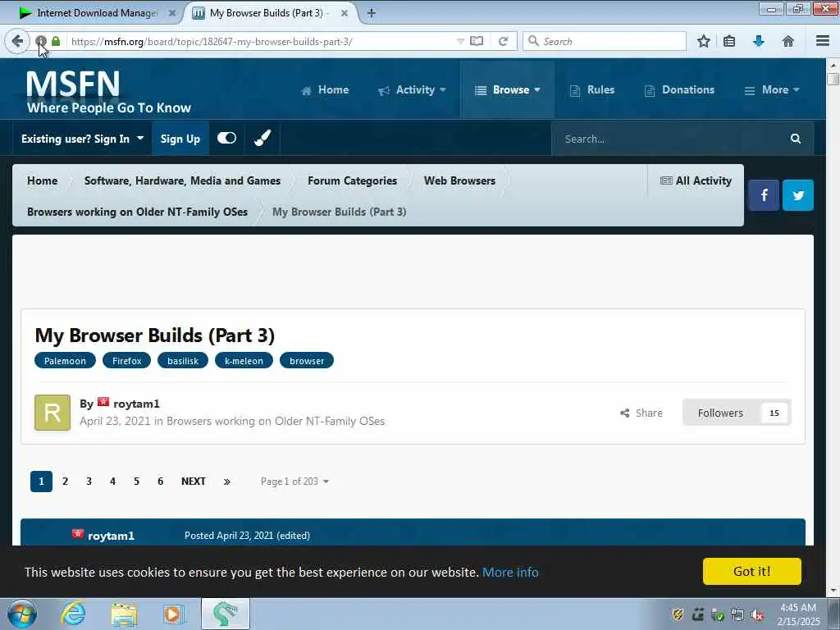Share topic on Facebook
The image size is (840, 630).
point(764,195)
